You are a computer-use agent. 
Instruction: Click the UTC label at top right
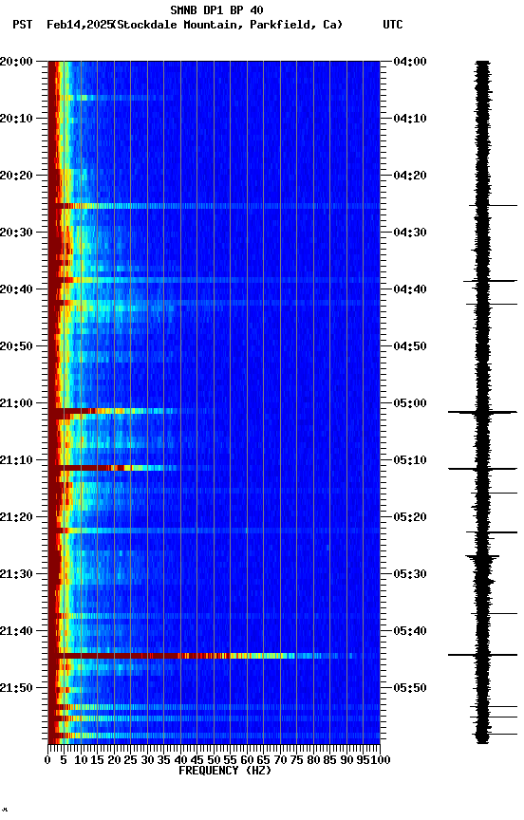[x=393, y=25]
